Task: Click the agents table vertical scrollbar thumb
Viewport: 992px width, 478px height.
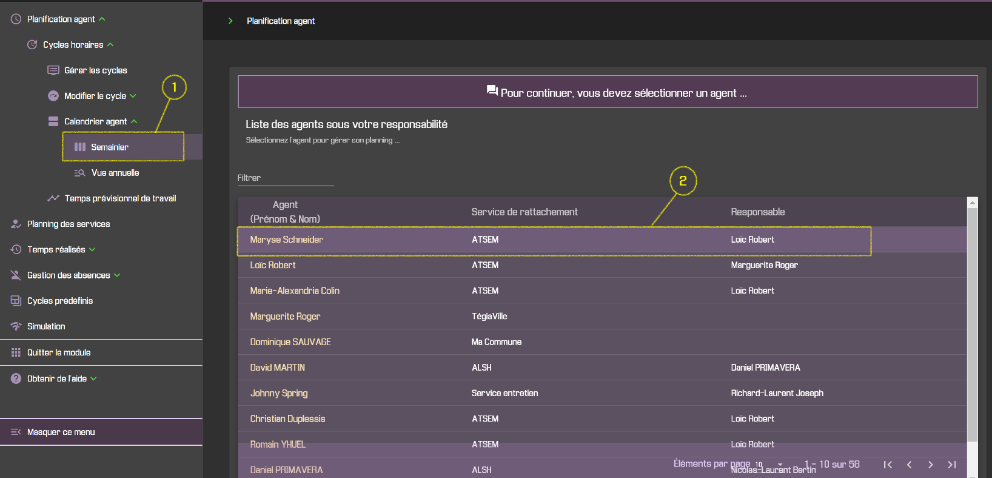Action: [973, 325]
